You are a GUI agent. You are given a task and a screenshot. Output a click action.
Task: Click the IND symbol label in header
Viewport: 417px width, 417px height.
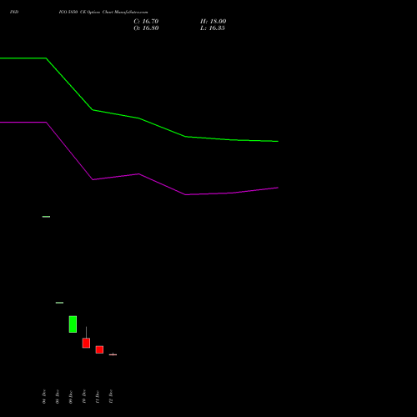[14, 12]
